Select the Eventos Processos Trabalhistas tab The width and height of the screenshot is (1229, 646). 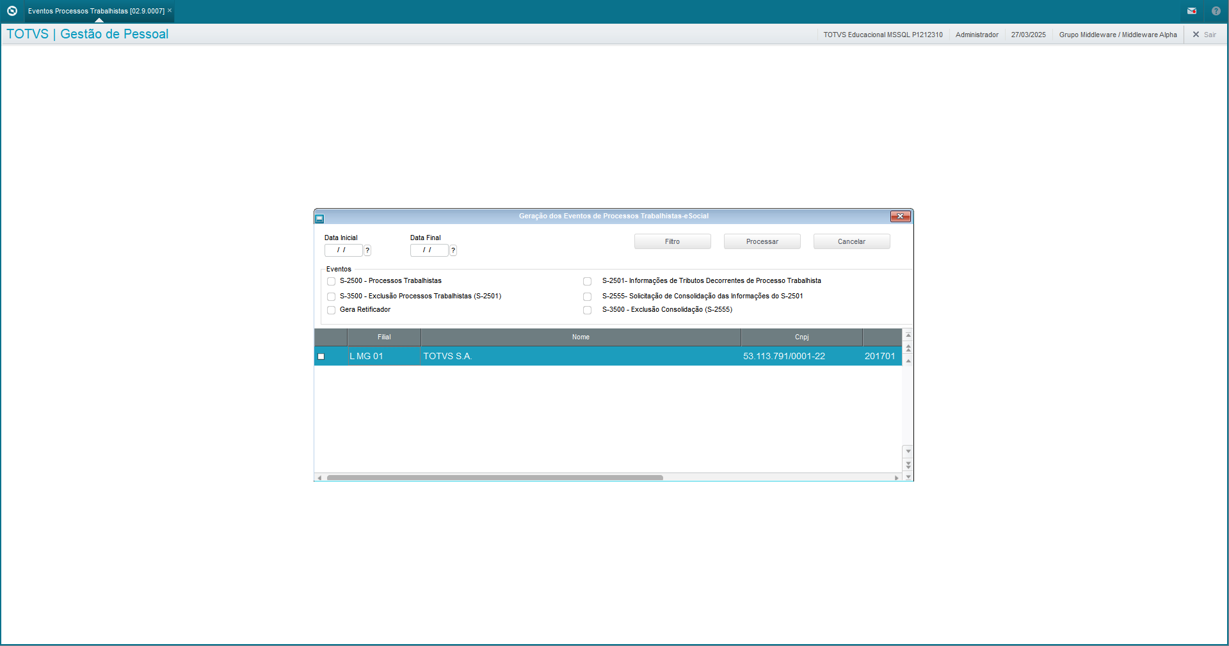[96, 11]
